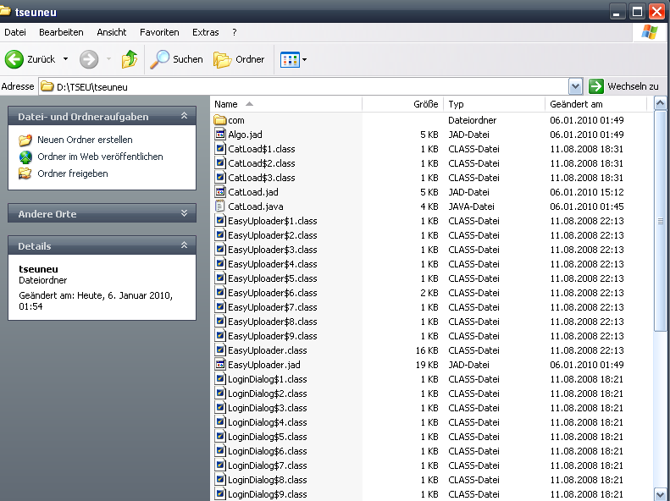Open the Zurück history dropdown arrow
This screenshot has width=670, height=501.
pos(65,59)
